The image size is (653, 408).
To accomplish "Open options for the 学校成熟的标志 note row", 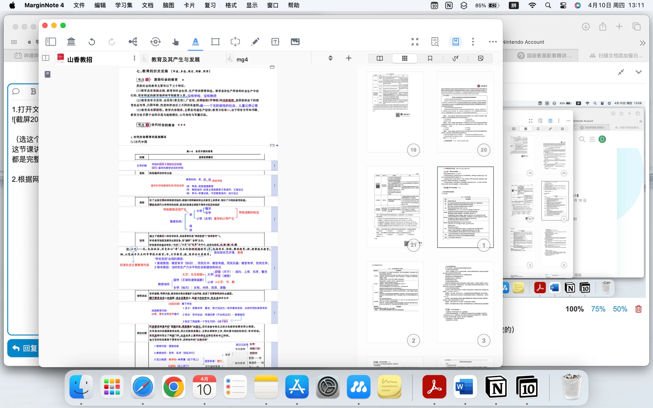I will 274,219.
